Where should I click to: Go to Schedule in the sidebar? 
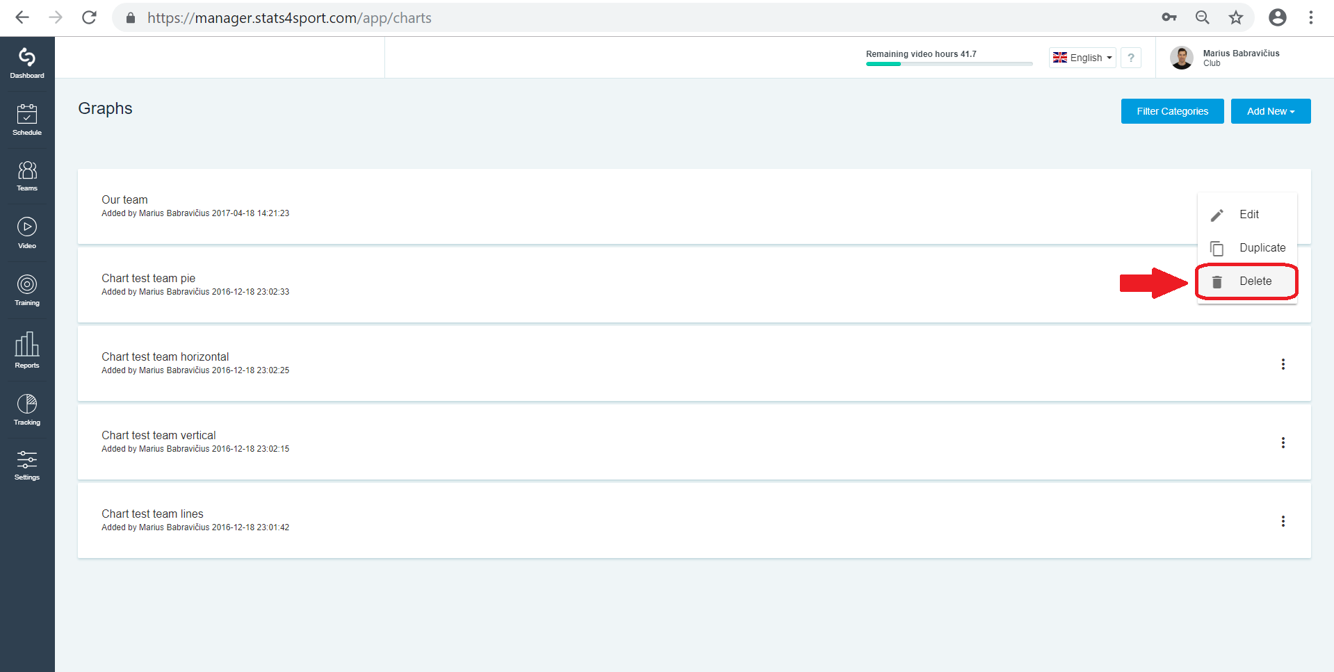(27, 120)
